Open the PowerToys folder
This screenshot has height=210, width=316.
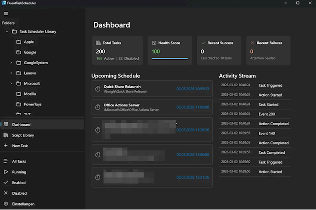32,104
